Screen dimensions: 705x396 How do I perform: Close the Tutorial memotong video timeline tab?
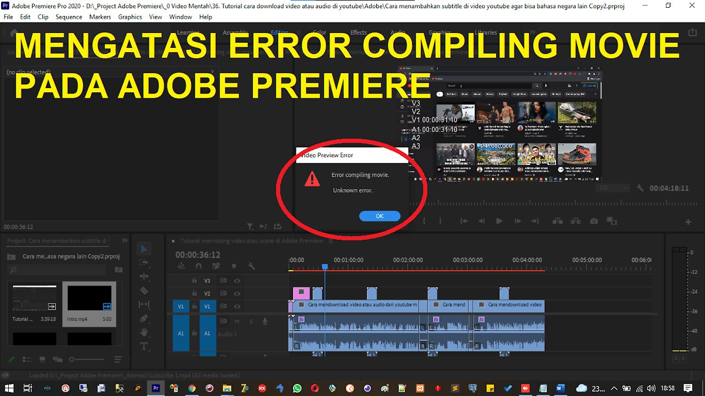[x=173, y=241]
